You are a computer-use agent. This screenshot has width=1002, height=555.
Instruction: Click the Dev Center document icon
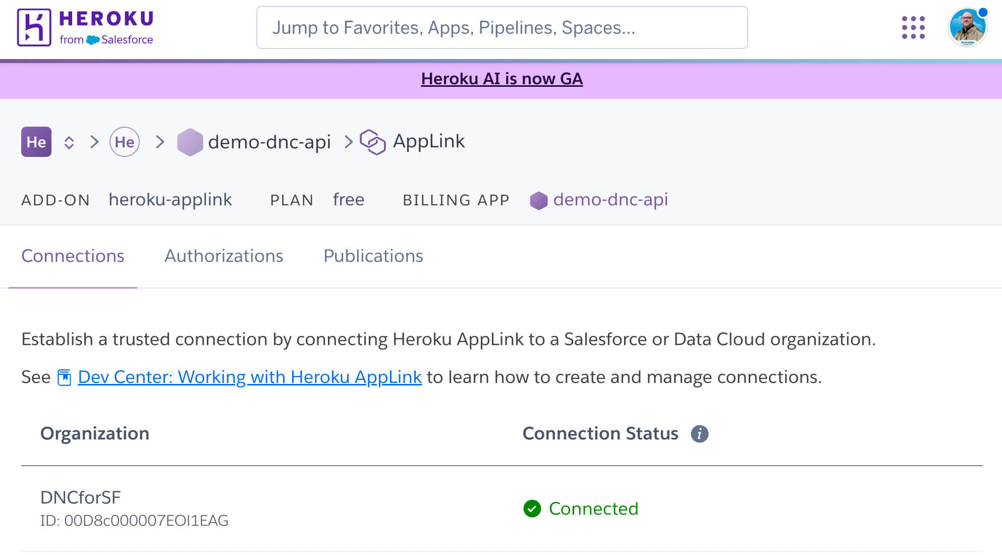65,377
